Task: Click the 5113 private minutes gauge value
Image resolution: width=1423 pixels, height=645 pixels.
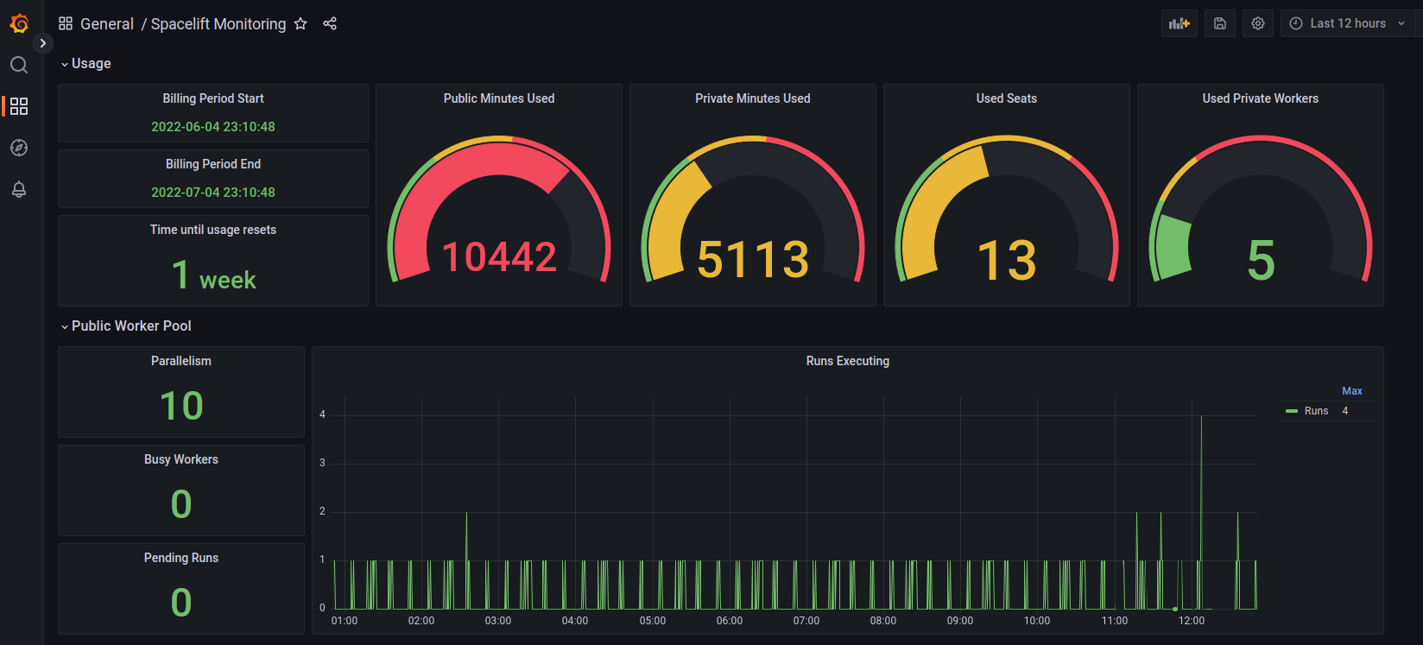Action: (753, 260)
